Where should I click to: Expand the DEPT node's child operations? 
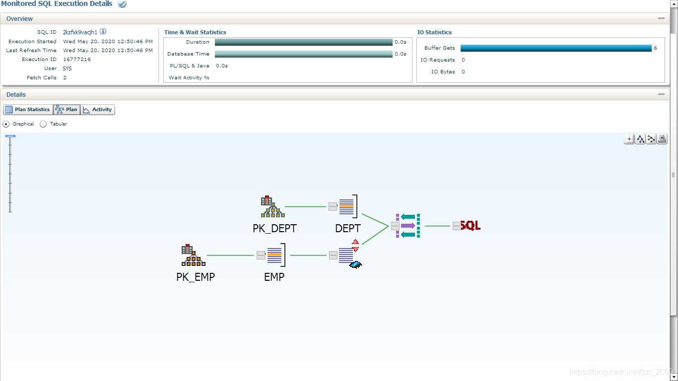click(333, 206)
